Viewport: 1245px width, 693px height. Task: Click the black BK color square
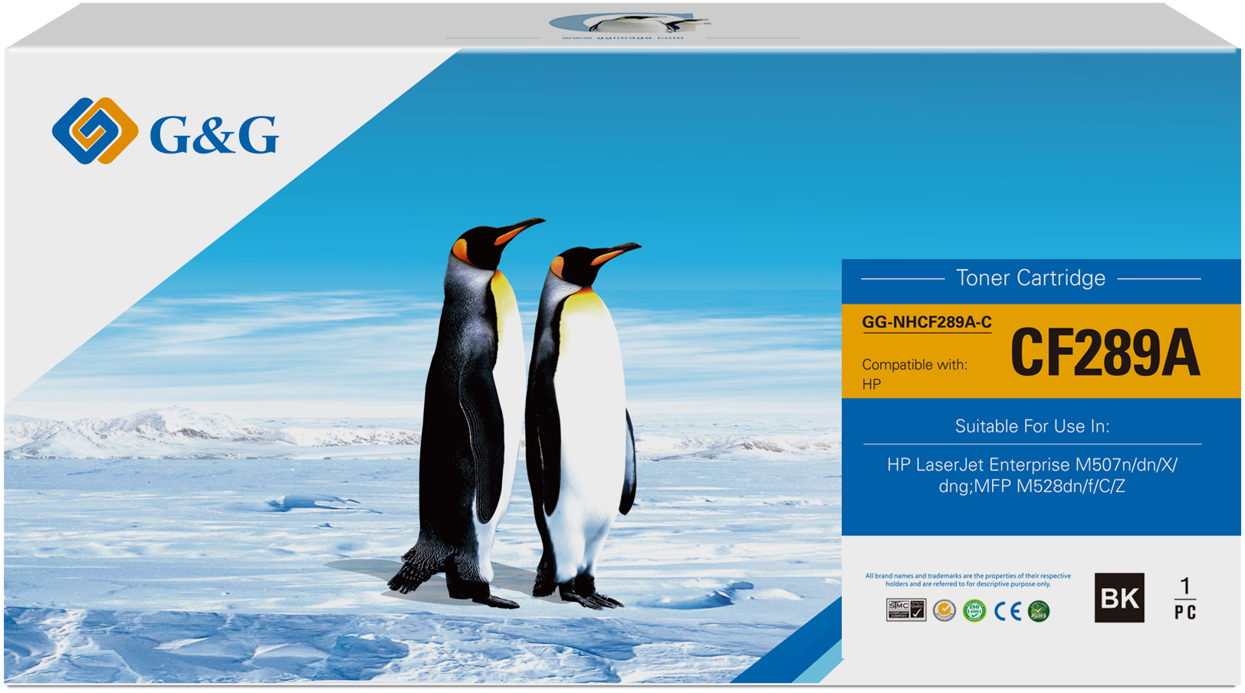[x=1119, y=598]
